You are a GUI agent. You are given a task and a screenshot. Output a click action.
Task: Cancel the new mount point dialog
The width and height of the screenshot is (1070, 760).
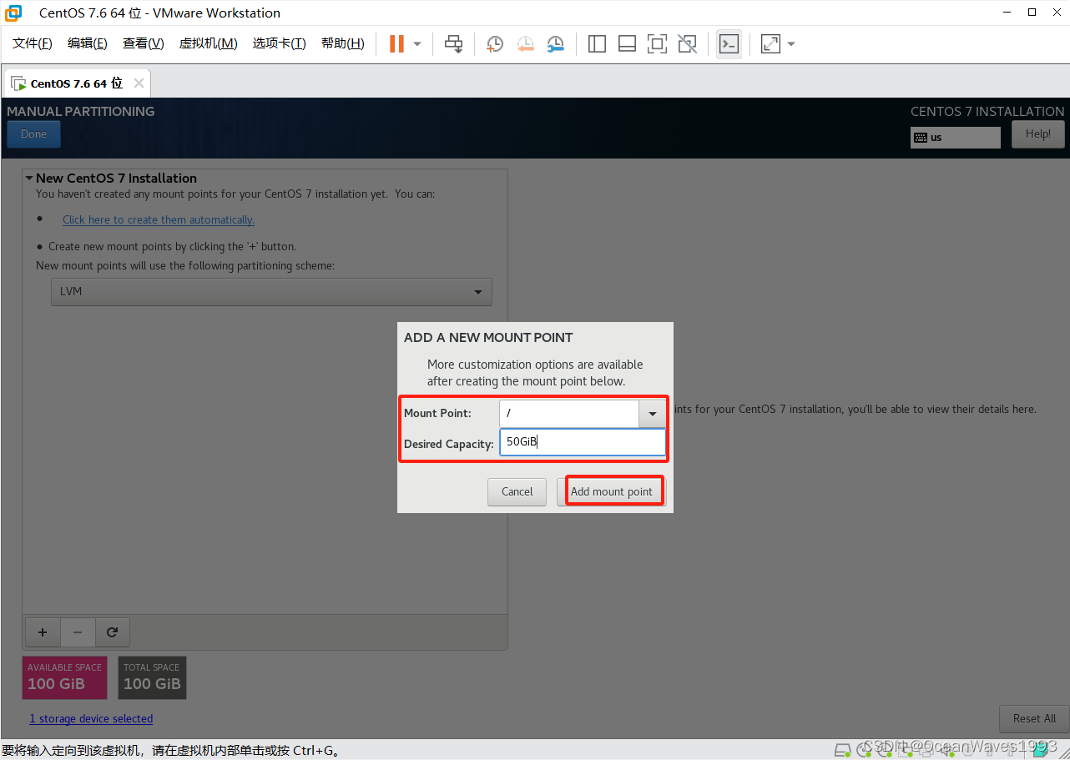pyautogui.click(x=517, y=491)
